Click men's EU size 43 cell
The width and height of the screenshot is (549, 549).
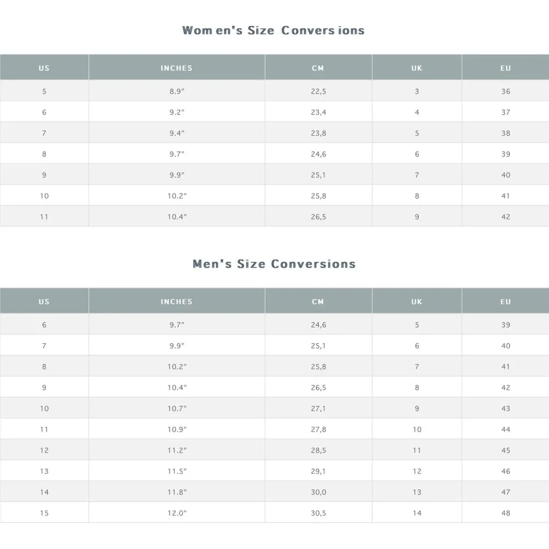506,408
